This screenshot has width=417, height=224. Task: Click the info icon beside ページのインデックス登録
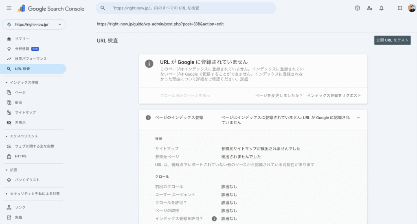[x=148, y=117]
